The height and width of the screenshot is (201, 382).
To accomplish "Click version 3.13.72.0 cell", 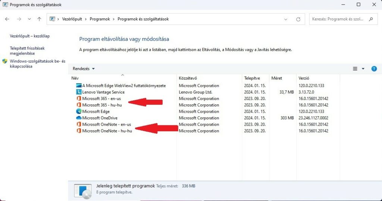I will point(306,92).
